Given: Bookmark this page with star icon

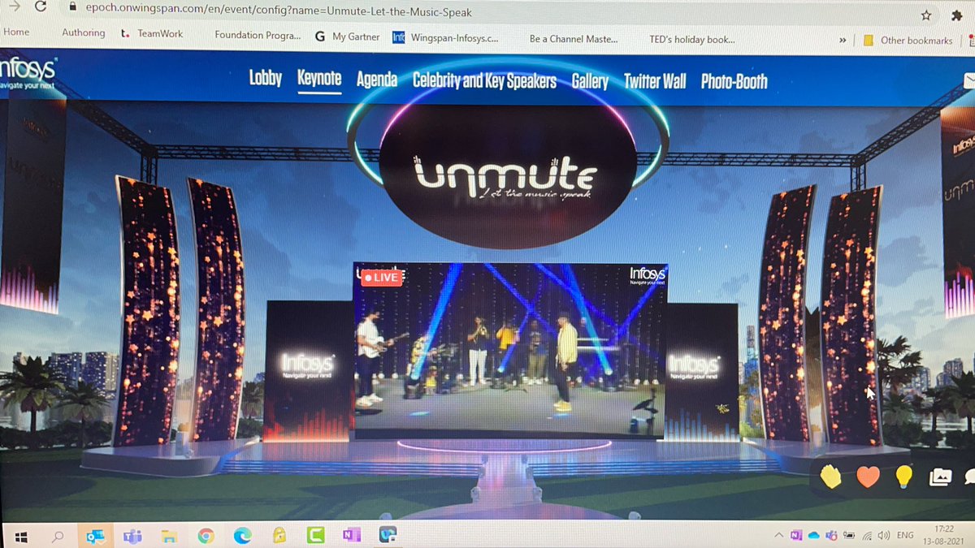Looking at the screenshot, I should [x=926, y=15].
